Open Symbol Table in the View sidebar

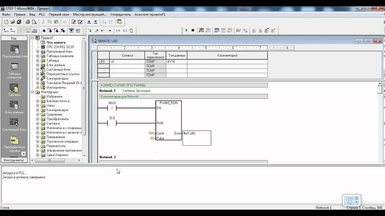tap(14, 71)
